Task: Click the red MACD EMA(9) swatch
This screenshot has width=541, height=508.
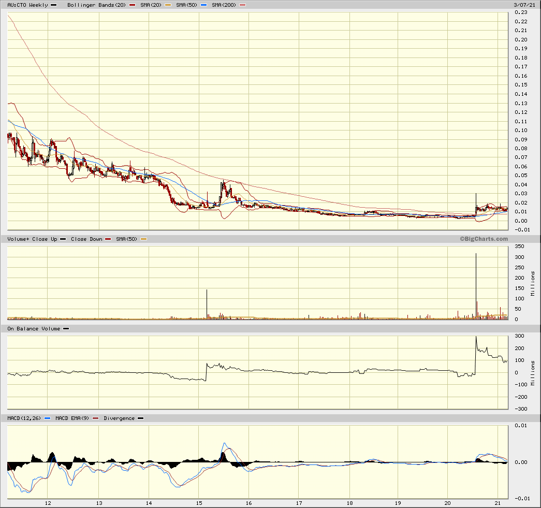Action: [96, 418]
